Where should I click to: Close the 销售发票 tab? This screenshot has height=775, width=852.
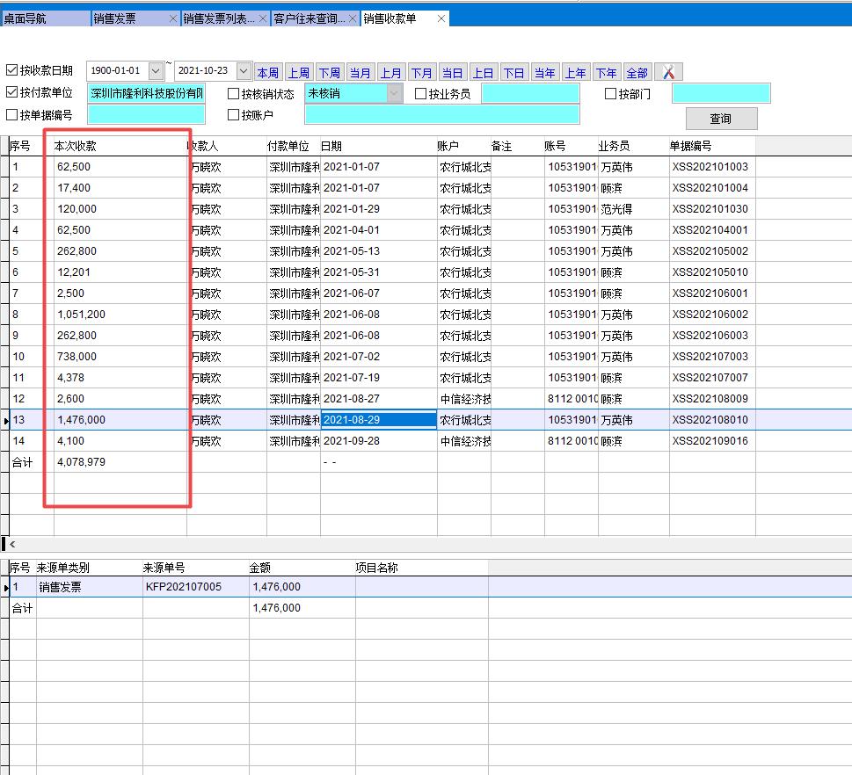click(173, 18)
